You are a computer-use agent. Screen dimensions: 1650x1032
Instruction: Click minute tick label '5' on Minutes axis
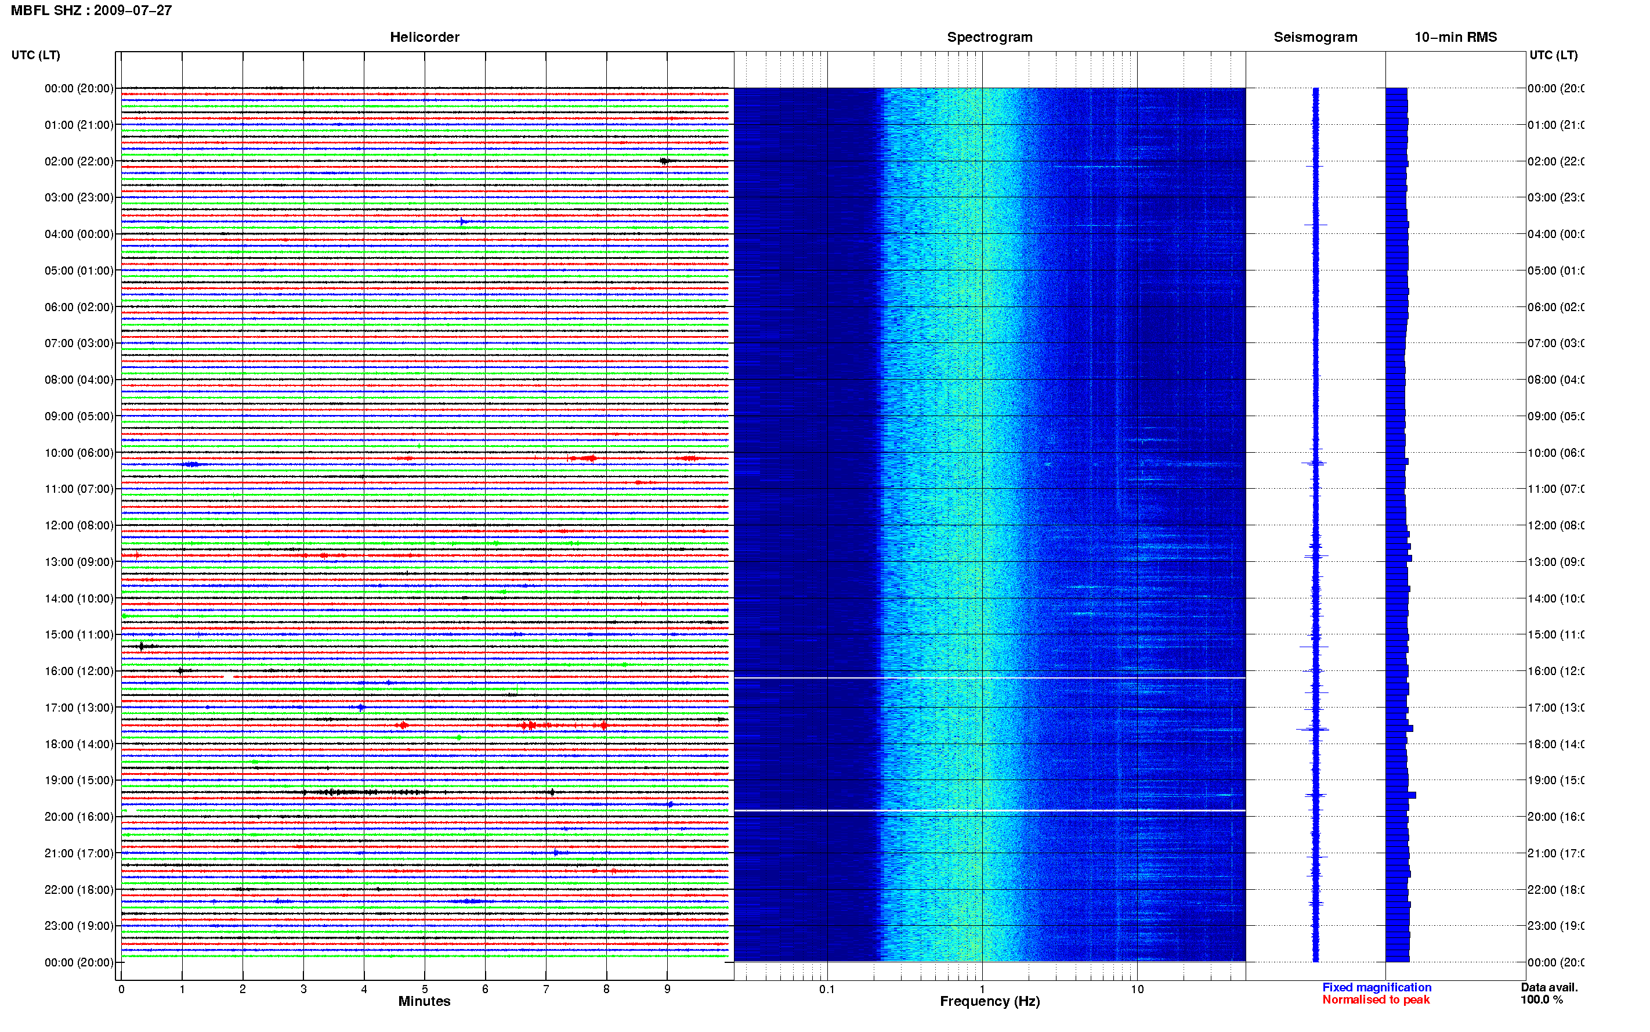(x=424, y=988)
